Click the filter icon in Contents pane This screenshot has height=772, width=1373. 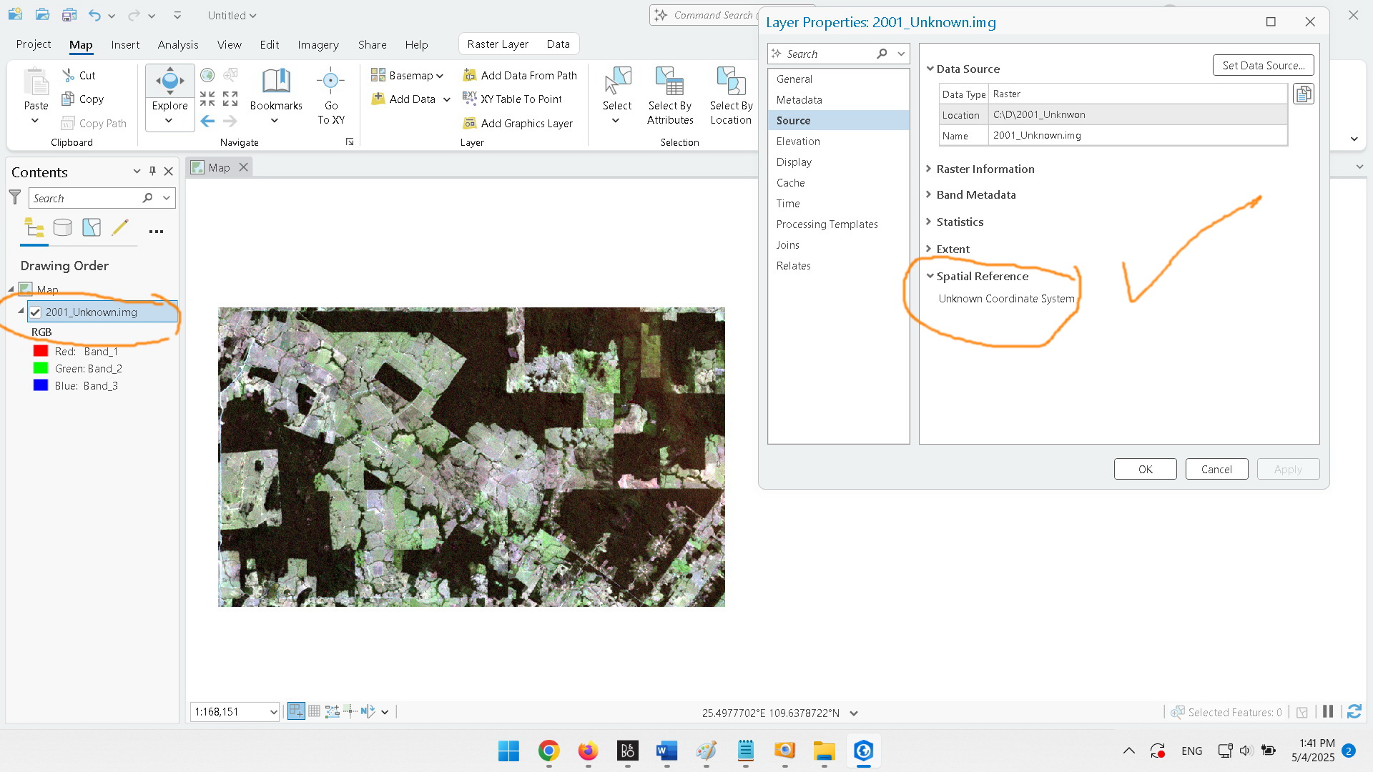[x=14, y=198]
